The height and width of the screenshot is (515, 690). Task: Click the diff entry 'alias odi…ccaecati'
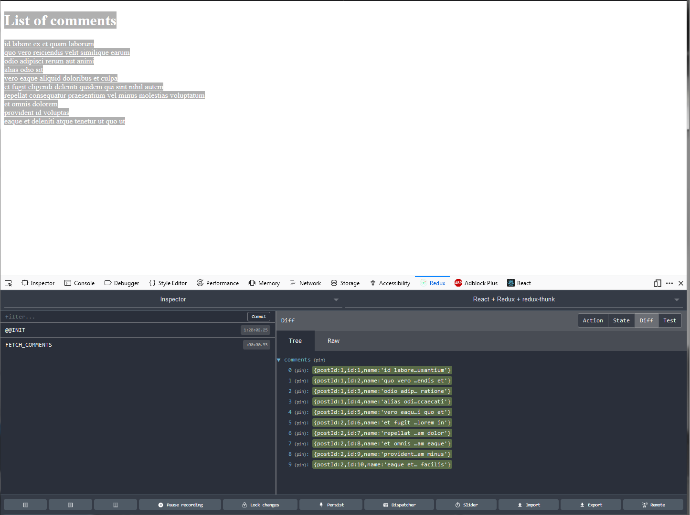[x=382, y=402]
